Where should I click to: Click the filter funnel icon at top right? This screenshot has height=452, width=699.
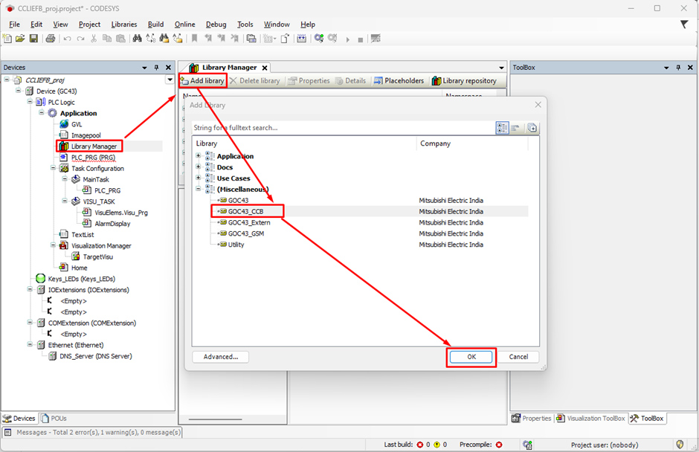pyautogui.click(x=684, y=25)
